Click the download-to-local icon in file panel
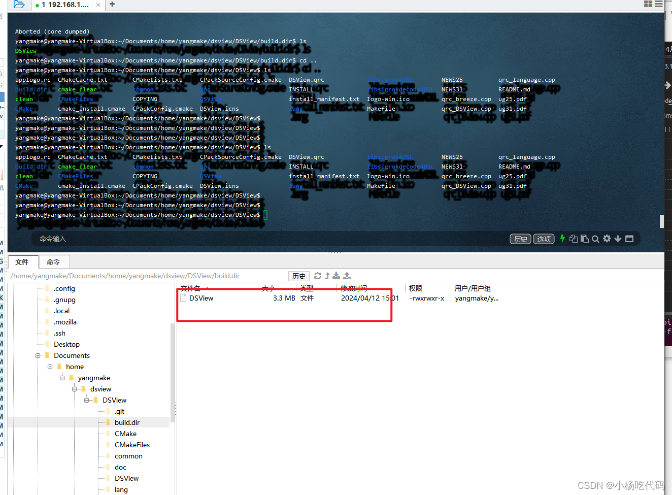 tap(336, 276)
